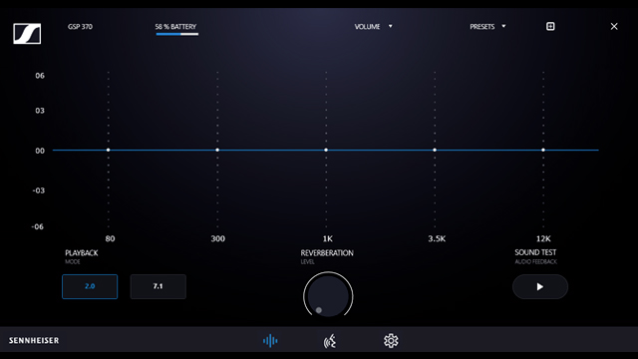Select 2.0 playback mode

pyautogui.click(x=90, y=286)
